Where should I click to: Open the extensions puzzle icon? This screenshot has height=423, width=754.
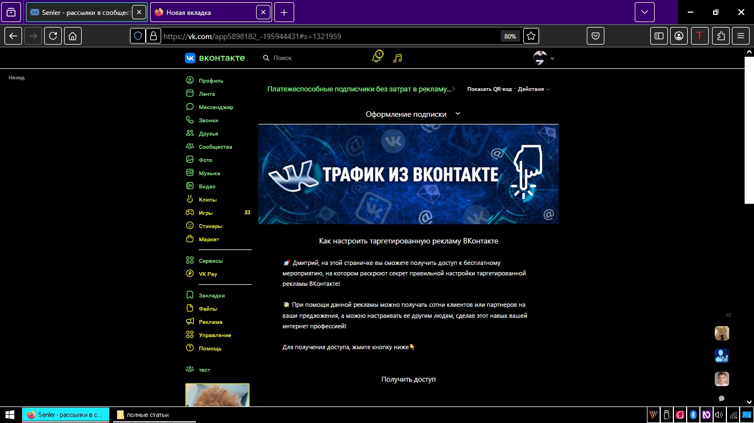pyautogui.click(x=721, y=36)
